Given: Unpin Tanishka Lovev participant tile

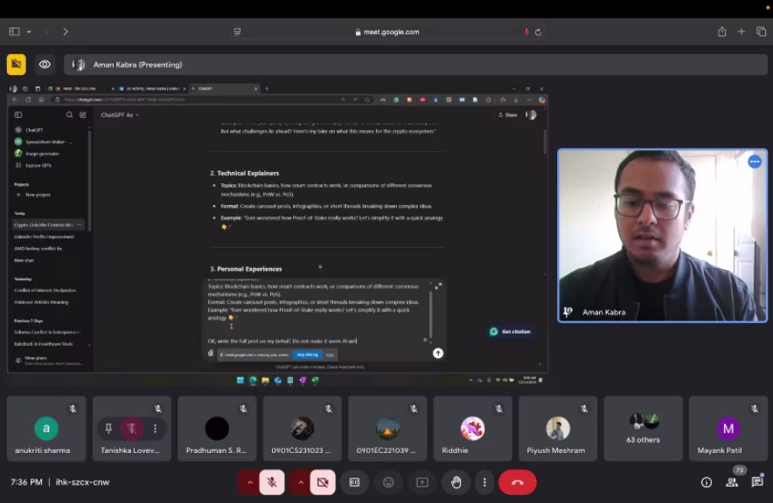Looking at the screenshot, I should tap(108, 428).
